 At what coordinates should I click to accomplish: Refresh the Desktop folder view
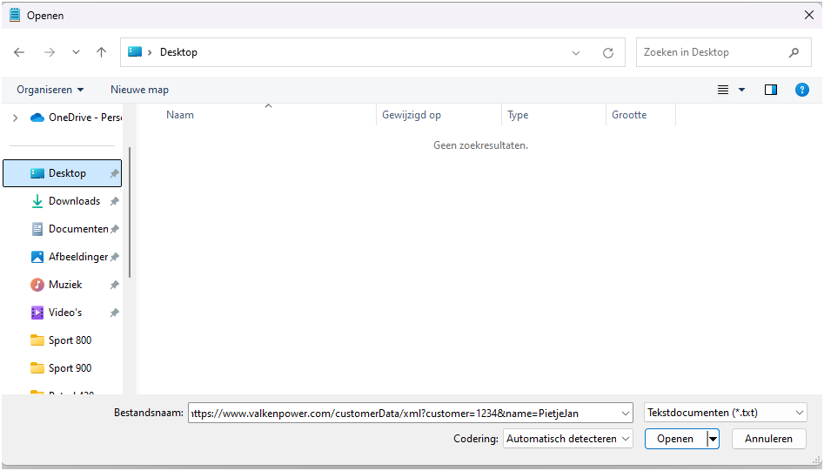point(608,52)
